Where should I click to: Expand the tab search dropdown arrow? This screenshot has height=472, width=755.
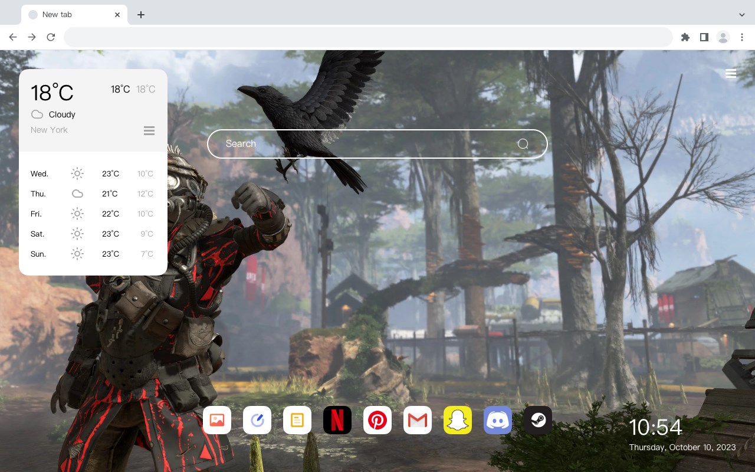click(x=742, y=15)
